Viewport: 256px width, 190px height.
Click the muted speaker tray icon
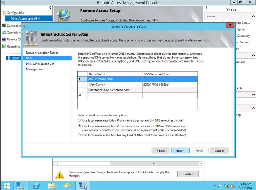pyautogui.click(x=233, y=186)
